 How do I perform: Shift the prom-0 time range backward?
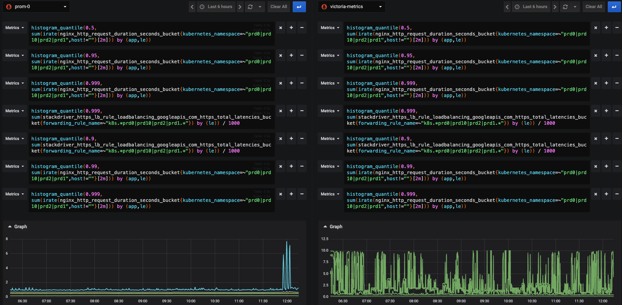coord(192,6)
